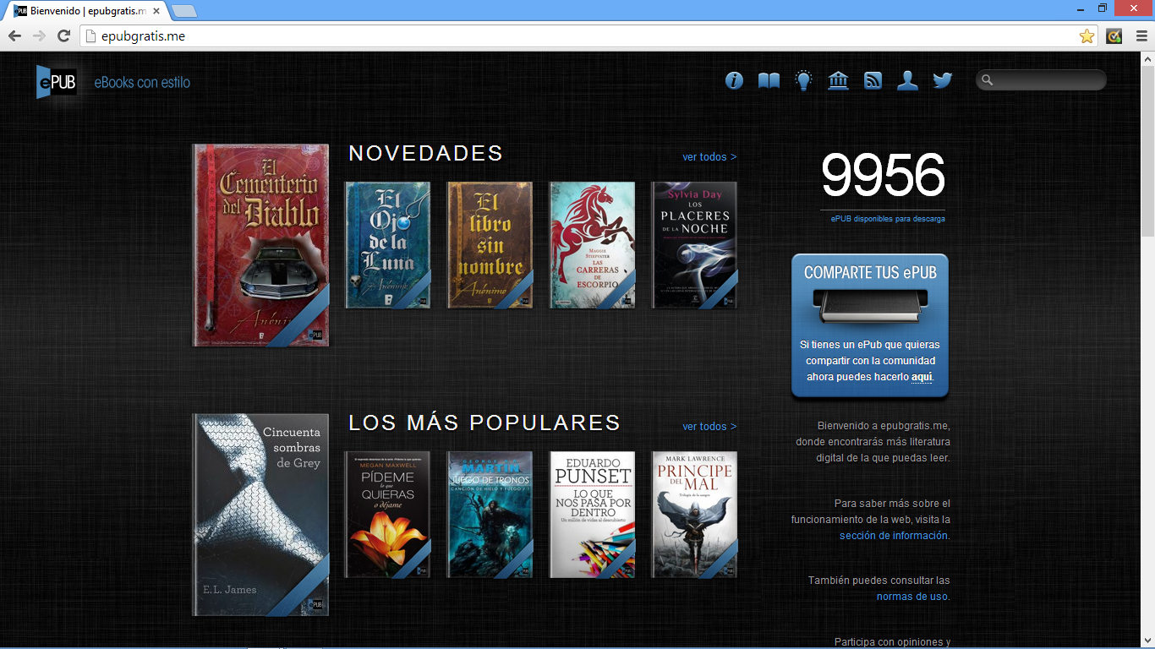1155x649 pixels.
Task: Click 'ePUB disponibles para descarga' text
Action: point(888,219)
